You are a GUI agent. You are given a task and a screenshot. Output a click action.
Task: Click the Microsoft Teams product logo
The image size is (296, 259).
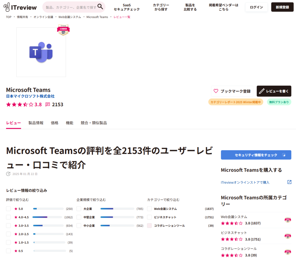click(41, 52)
